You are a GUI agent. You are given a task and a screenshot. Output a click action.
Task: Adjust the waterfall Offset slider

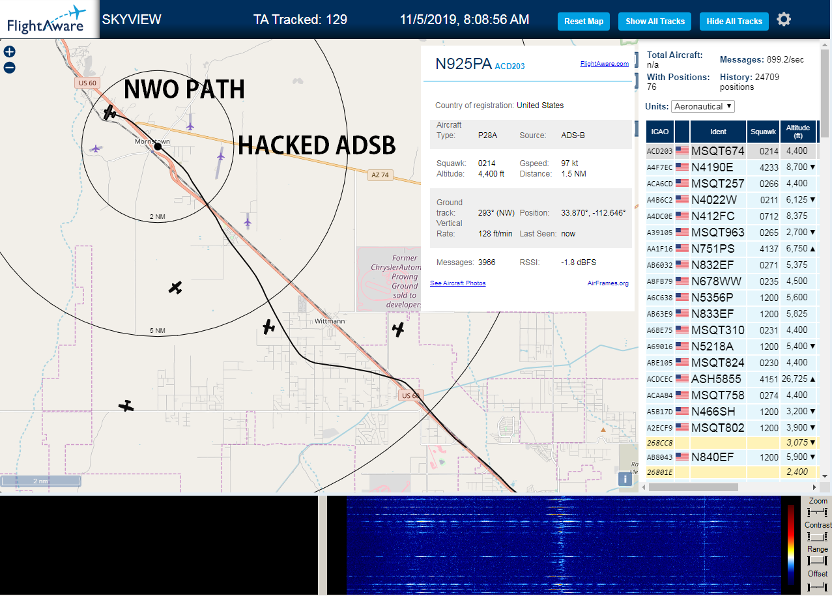pos(817,586)
